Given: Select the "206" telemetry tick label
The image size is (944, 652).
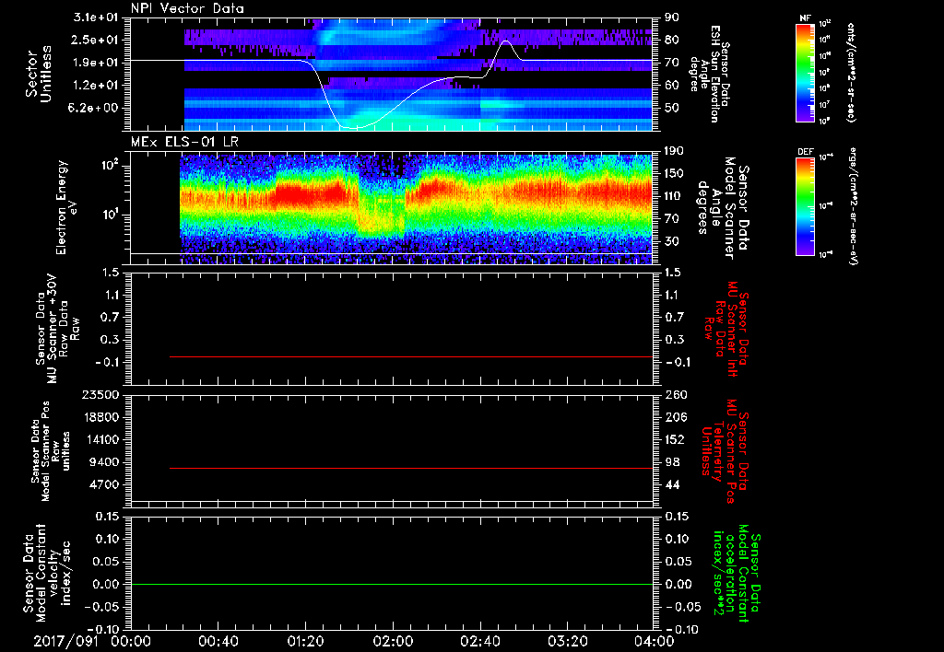Looking at the screenshot, I should [676, 417].
